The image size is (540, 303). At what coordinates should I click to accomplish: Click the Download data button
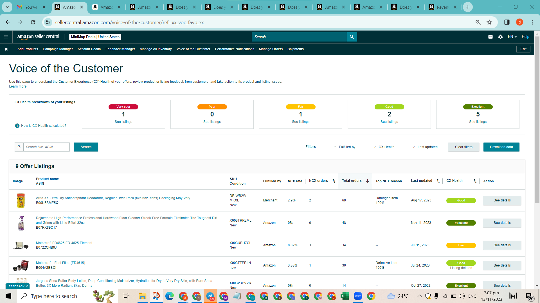click(501, 147)
